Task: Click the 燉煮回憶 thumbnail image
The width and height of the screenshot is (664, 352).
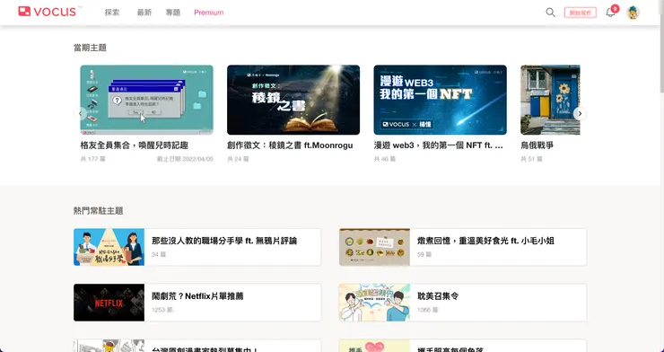Action: coord(374,247)
